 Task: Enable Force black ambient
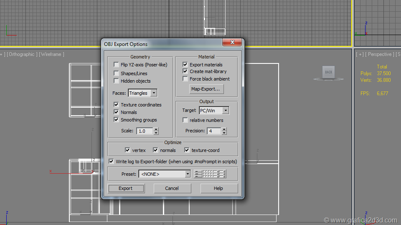point(185,79)
